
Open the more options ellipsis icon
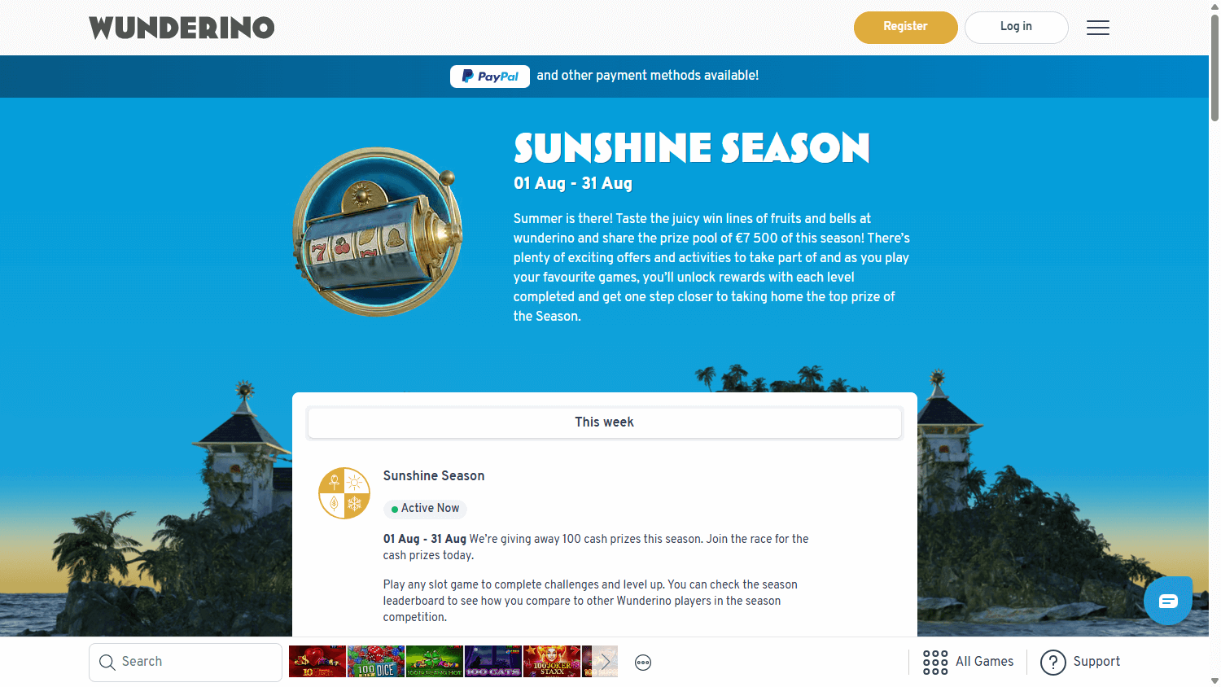click(643, 662)
